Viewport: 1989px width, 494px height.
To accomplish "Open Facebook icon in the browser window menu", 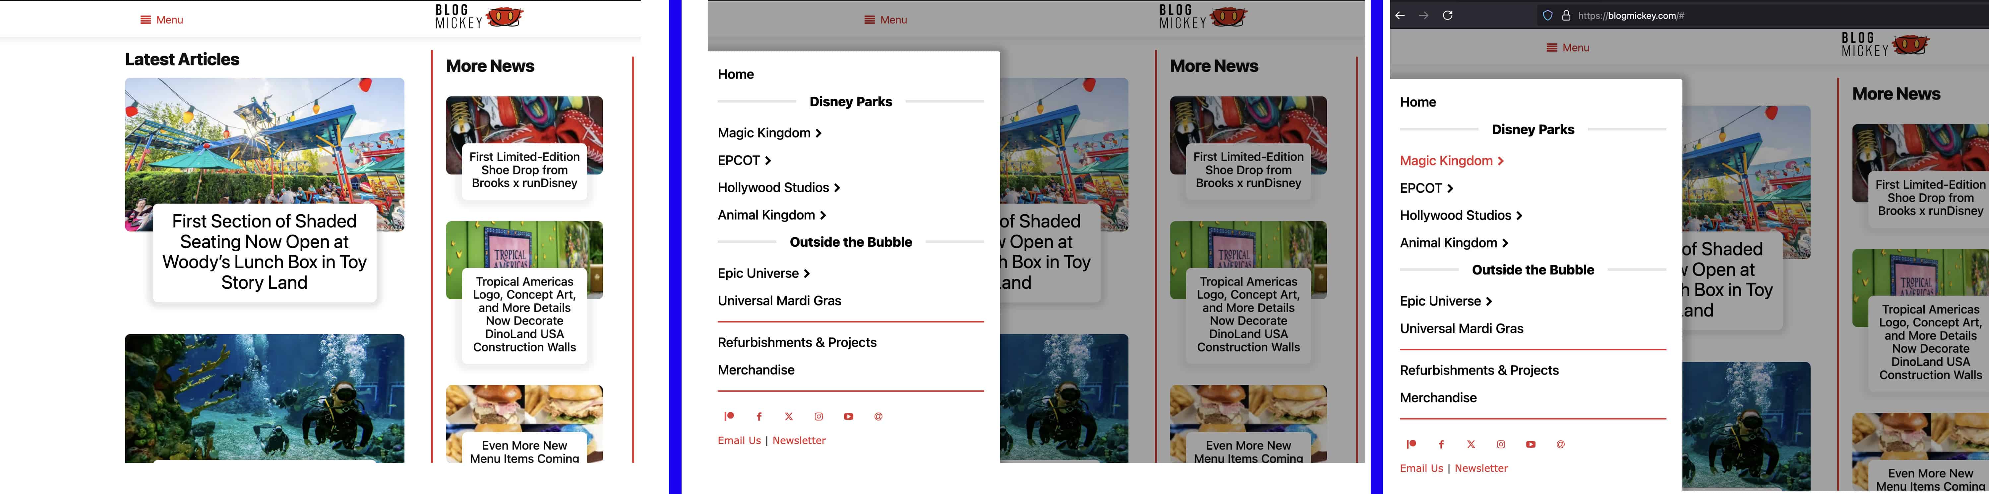I will click(1441, 444).
